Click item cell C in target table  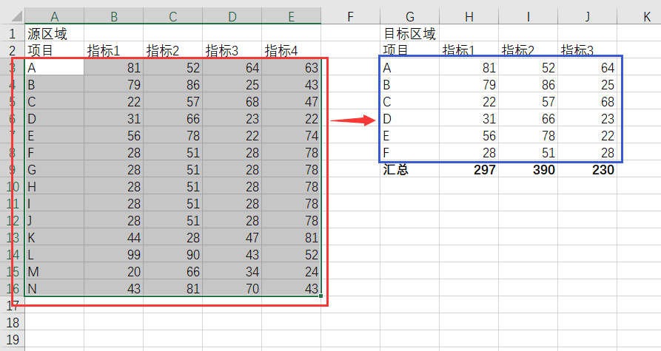[x=410, y=101]
